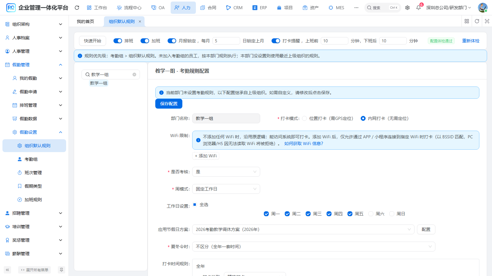Uncheck the 周一 workday checkbox
This screenshot has height=276, width=492.
tap(266, 214)
